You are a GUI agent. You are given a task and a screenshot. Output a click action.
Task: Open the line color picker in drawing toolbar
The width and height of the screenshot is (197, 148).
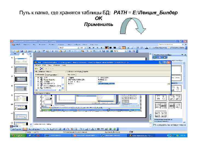(x=87, y=129)
